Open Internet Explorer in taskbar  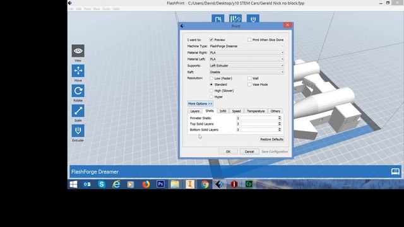point(116,184)
